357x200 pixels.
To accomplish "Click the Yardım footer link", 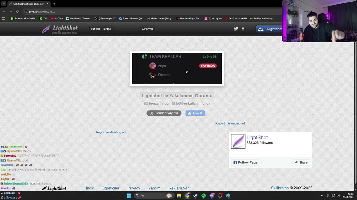I will click(154, 188).
